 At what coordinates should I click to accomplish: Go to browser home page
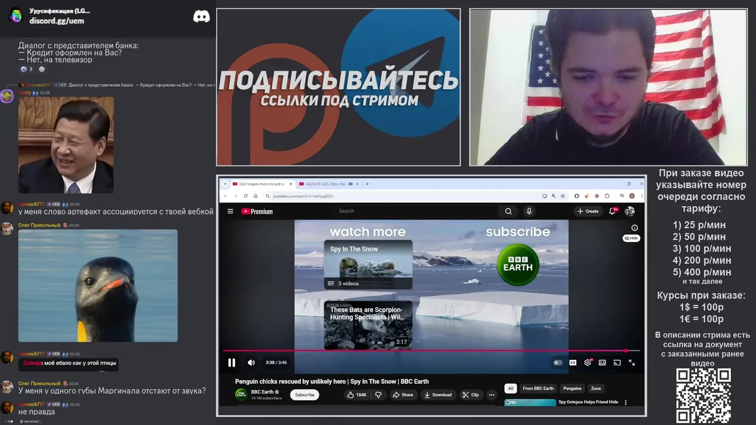point(255,196)
